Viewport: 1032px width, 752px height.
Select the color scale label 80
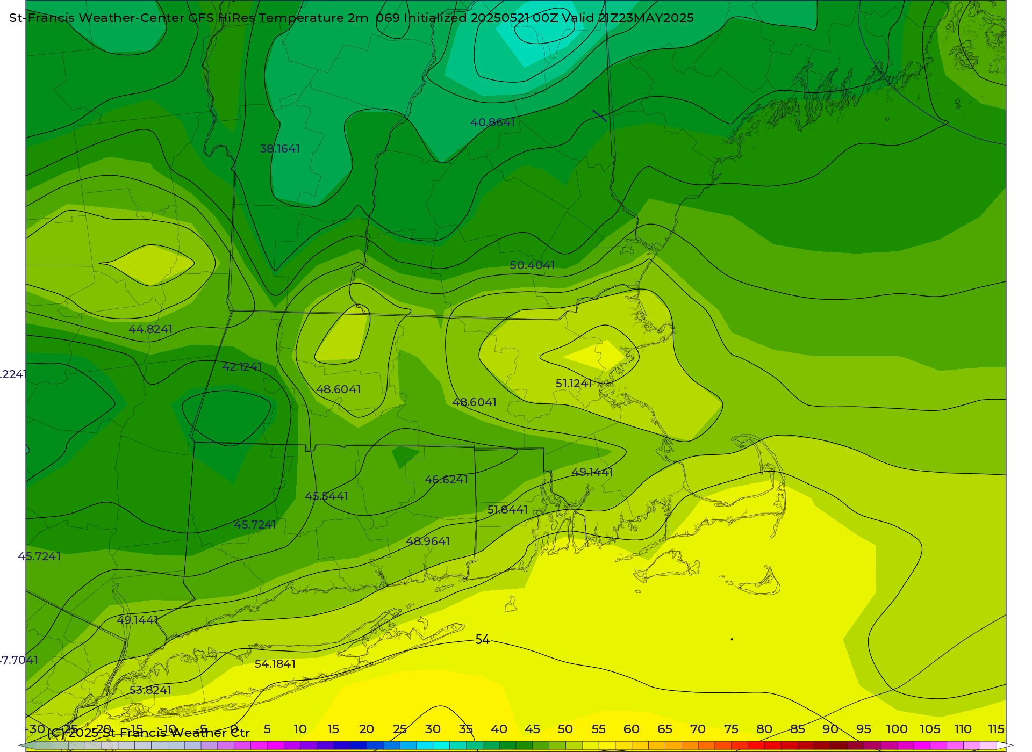click(x=764, y=729)
